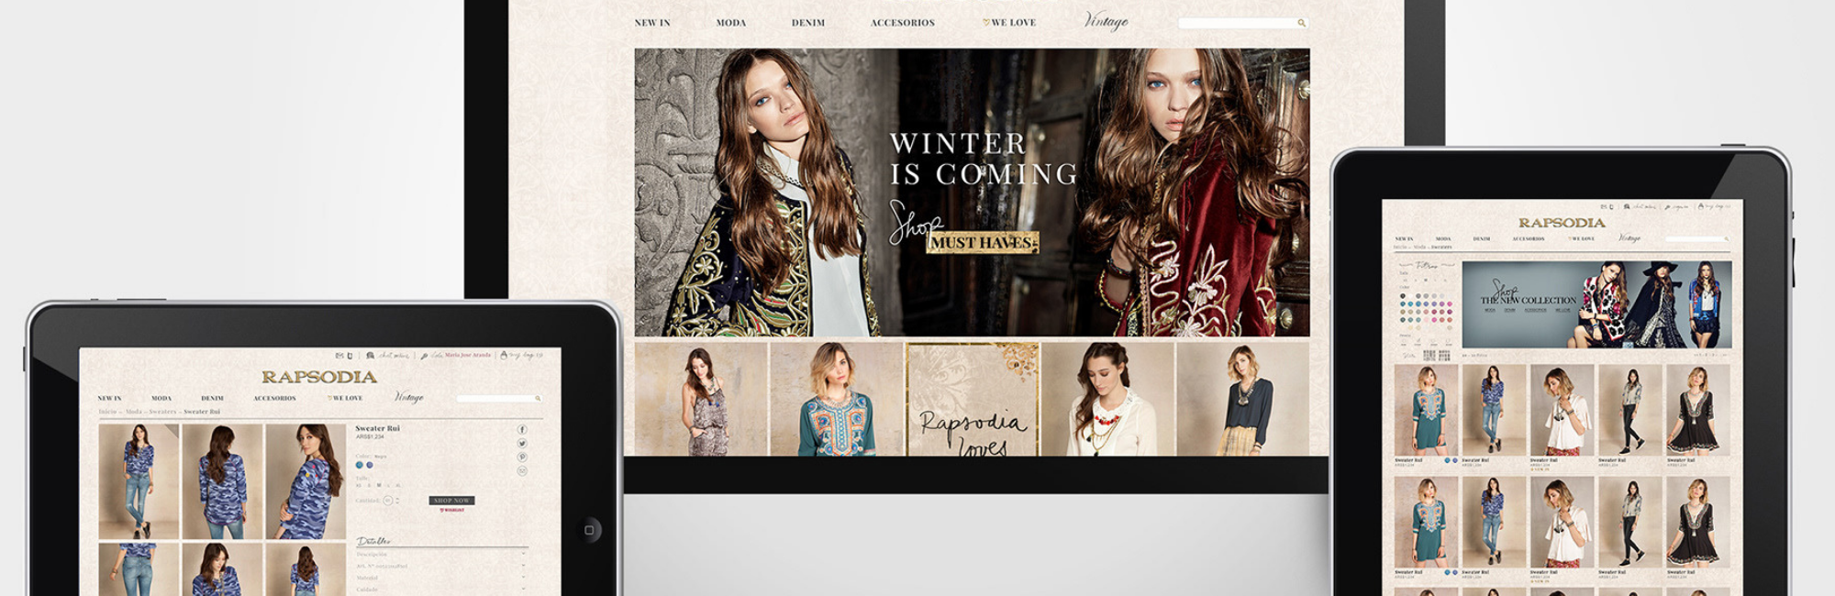
Task: Click the MUST HAVES banner button
Action: tap(982, 243)
